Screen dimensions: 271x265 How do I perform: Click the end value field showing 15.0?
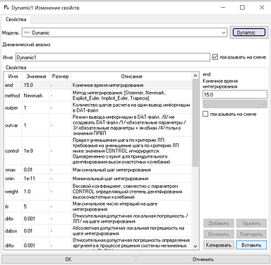235,95
